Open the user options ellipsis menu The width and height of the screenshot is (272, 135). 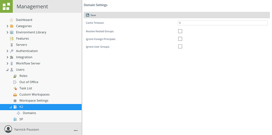pos(75,130)
